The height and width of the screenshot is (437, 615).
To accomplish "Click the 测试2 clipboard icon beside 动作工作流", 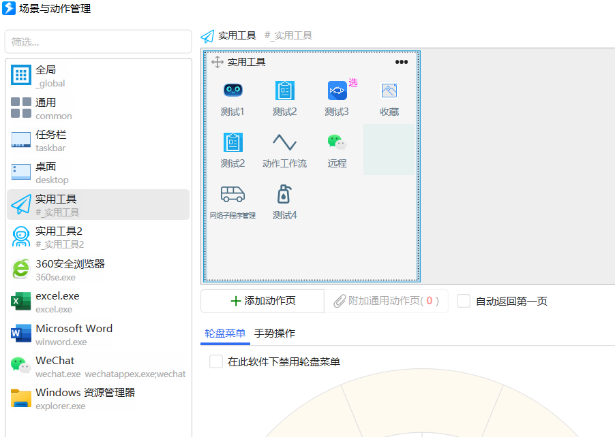I will click(x=233, y=142).
